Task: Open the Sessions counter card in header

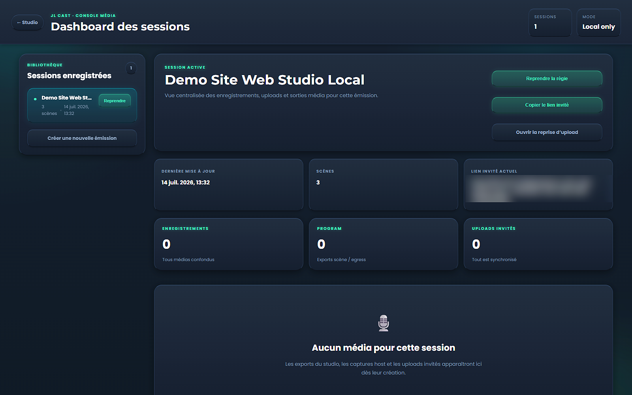Action: pos(550,23)
